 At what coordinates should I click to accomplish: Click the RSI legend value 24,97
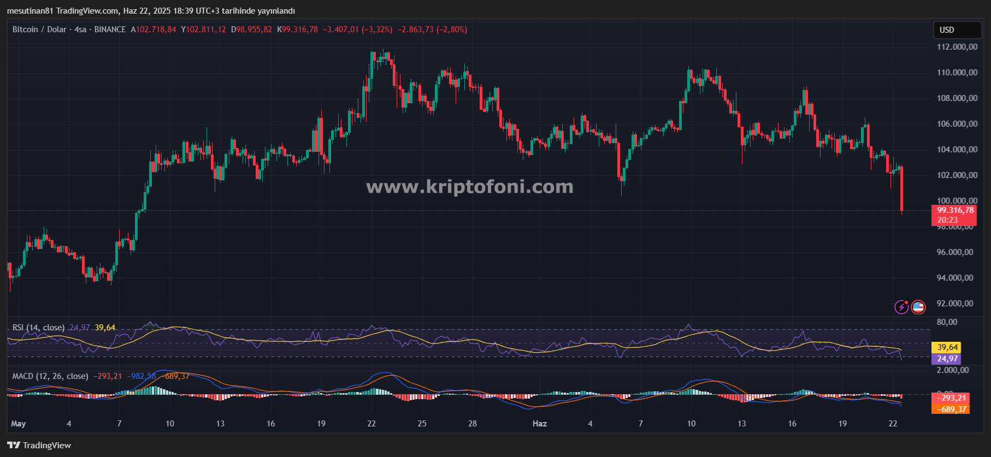pyautogui.click(x=80, y=328)
